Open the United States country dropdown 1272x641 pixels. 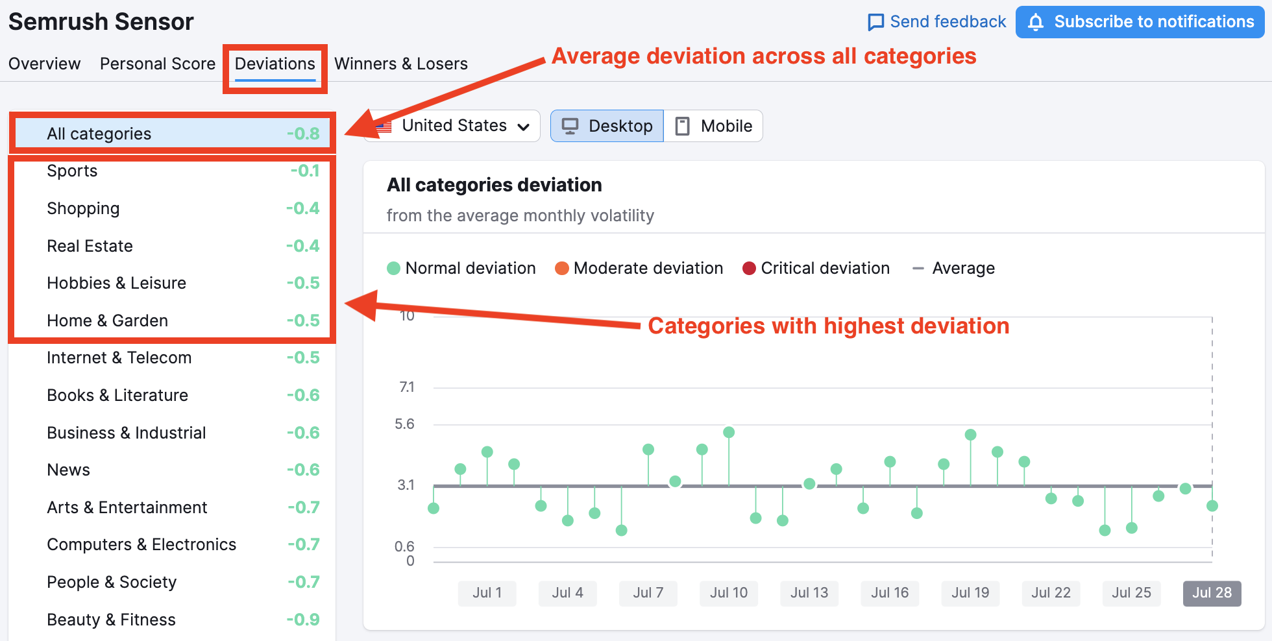pyautogui.click(x=454, y=126)
